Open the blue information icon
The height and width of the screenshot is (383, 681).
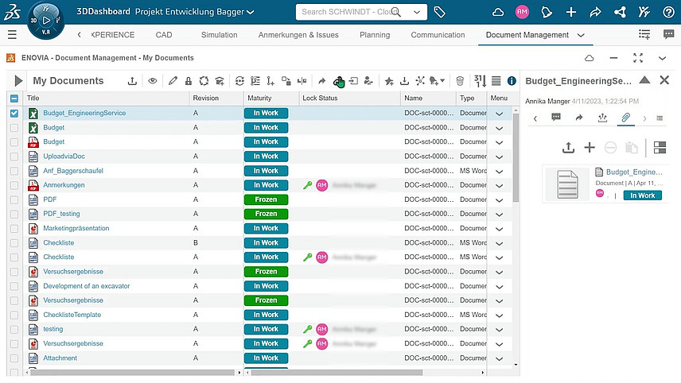pos(512,81)
